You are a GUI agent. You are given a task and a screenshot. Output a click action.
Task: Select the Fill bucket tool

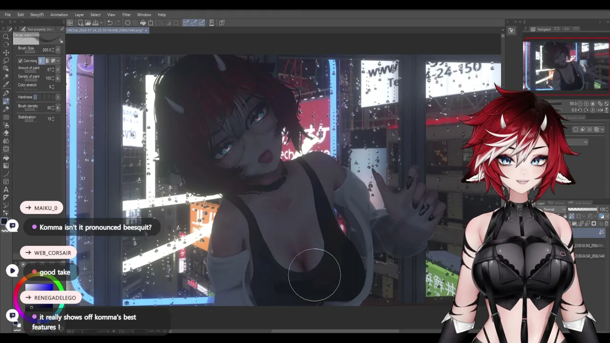click(x=6, y=158)
